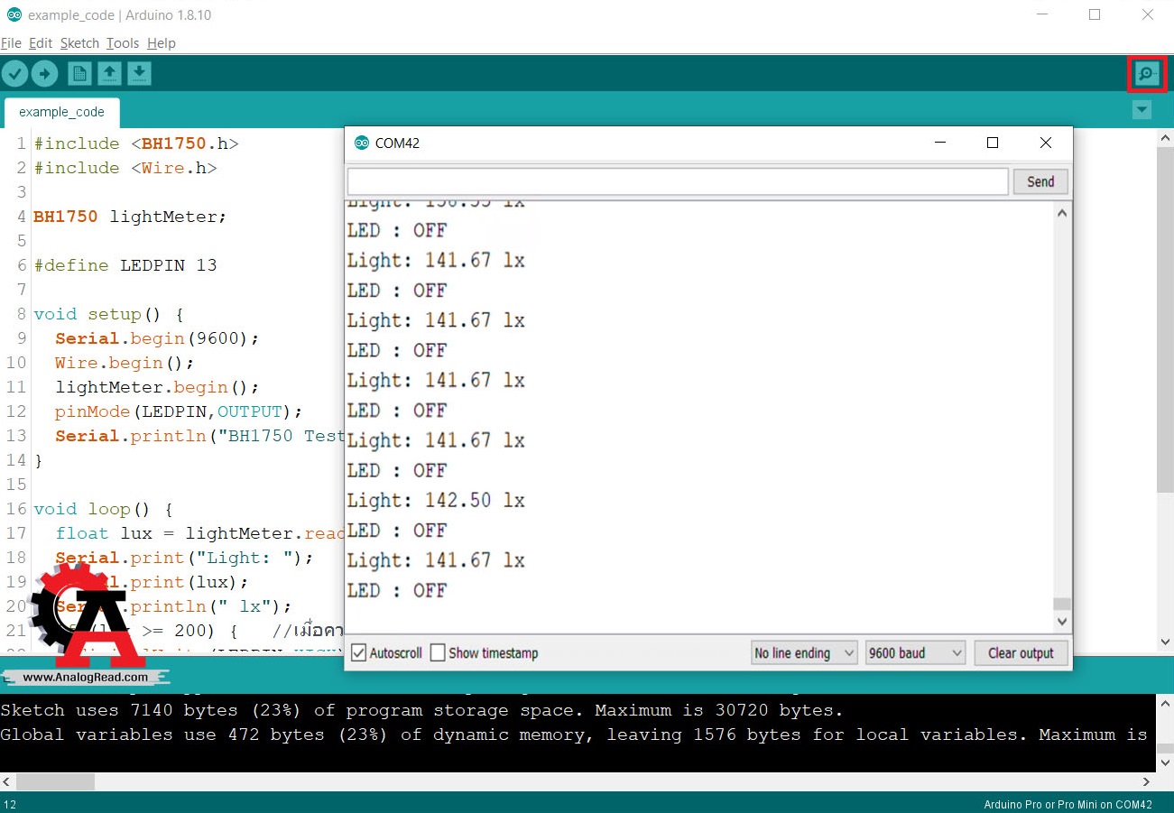Click the "pinMode(LEDPIN,OUTPUT);" line
Screen dimensions: 1174x813
[179, 411]
